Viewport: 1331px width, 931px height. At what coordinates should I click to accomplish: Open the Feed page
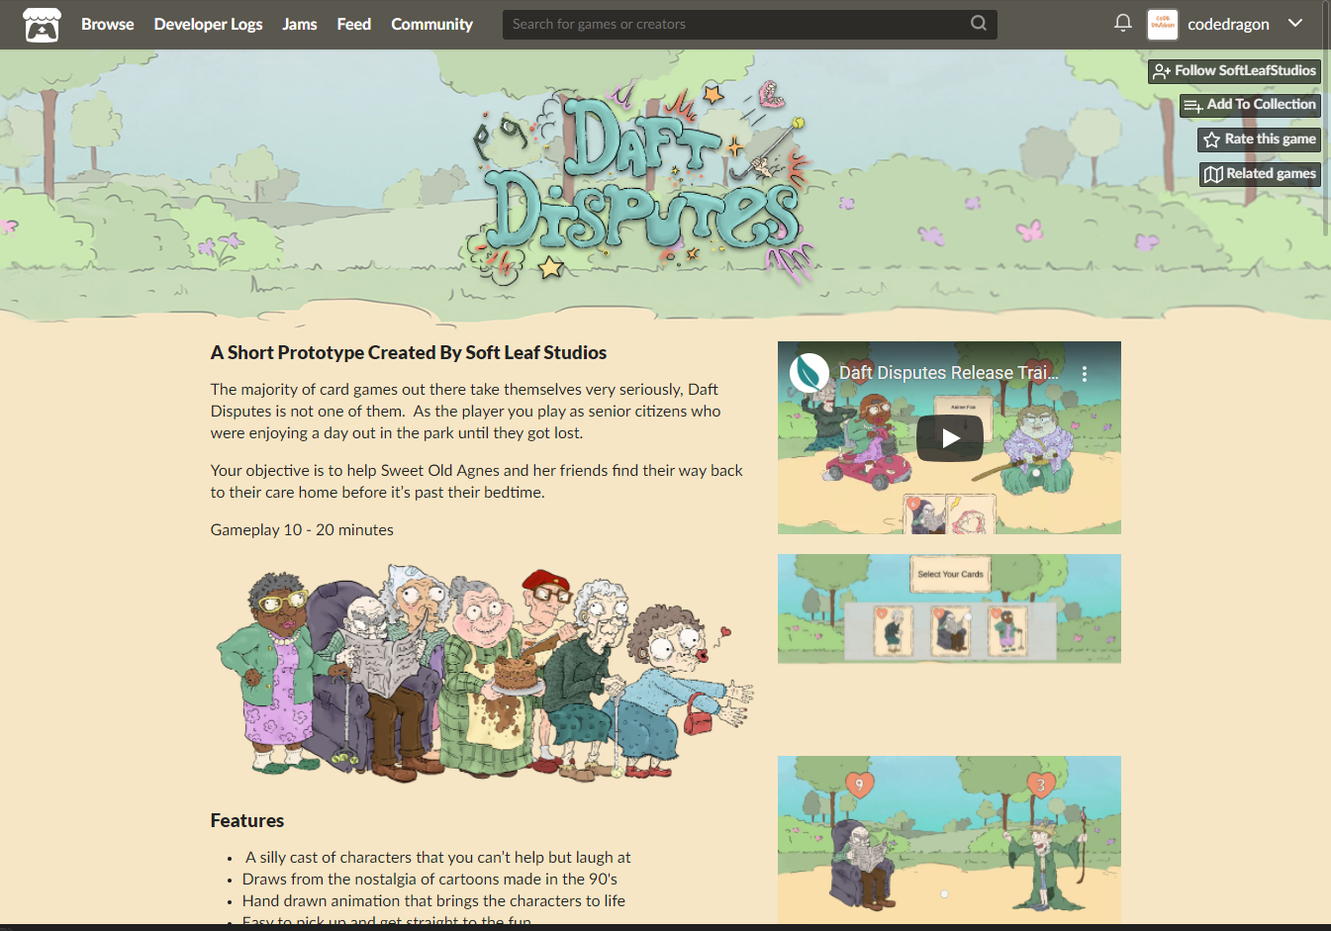pos(354,24)
